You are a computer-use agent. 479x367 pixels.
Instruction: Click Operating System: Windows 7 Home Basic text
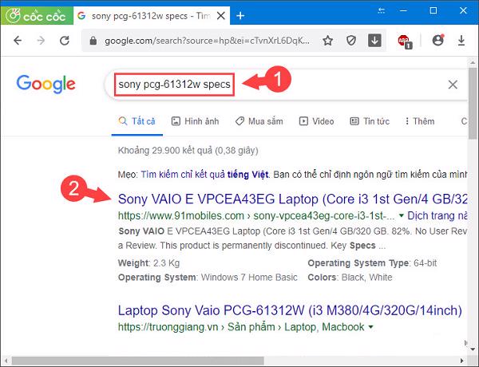(x=208, y=277)
